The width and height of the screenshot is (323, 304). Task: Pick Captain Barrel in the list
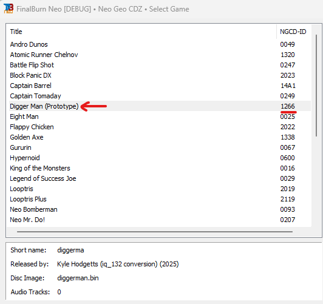click(160, 86)
